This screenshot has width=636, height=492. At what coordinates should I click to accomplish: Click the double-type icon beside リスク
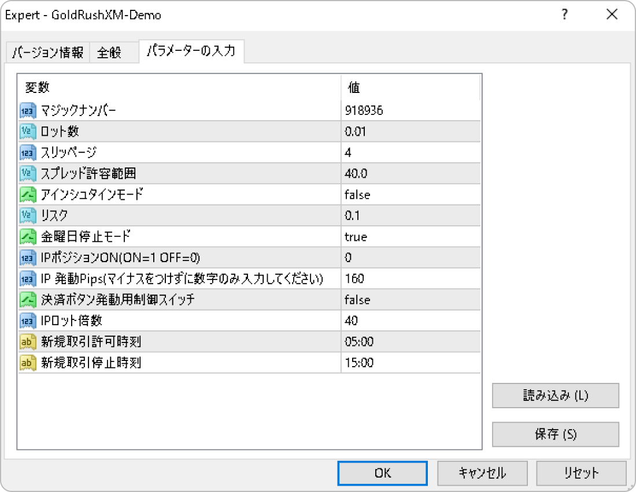tap(28, 215)
